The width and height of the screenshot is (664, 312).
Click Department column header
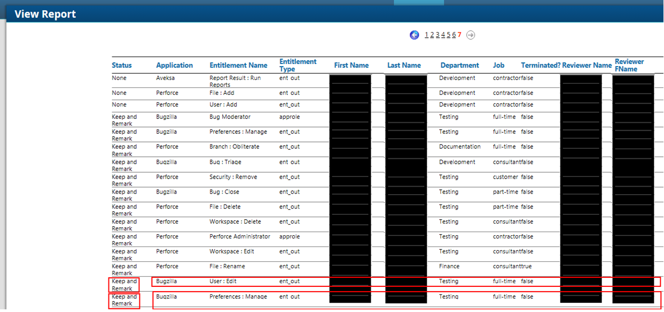[x=459, y=66]
